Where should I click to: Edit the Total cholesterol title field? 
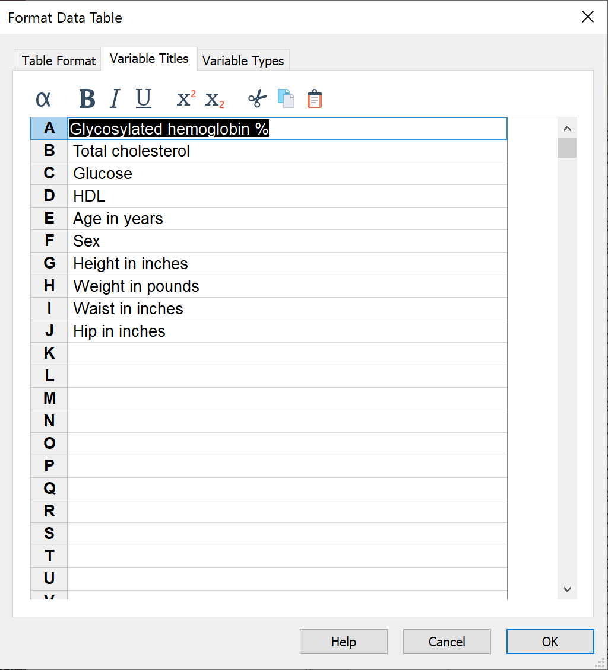point(287,151)
